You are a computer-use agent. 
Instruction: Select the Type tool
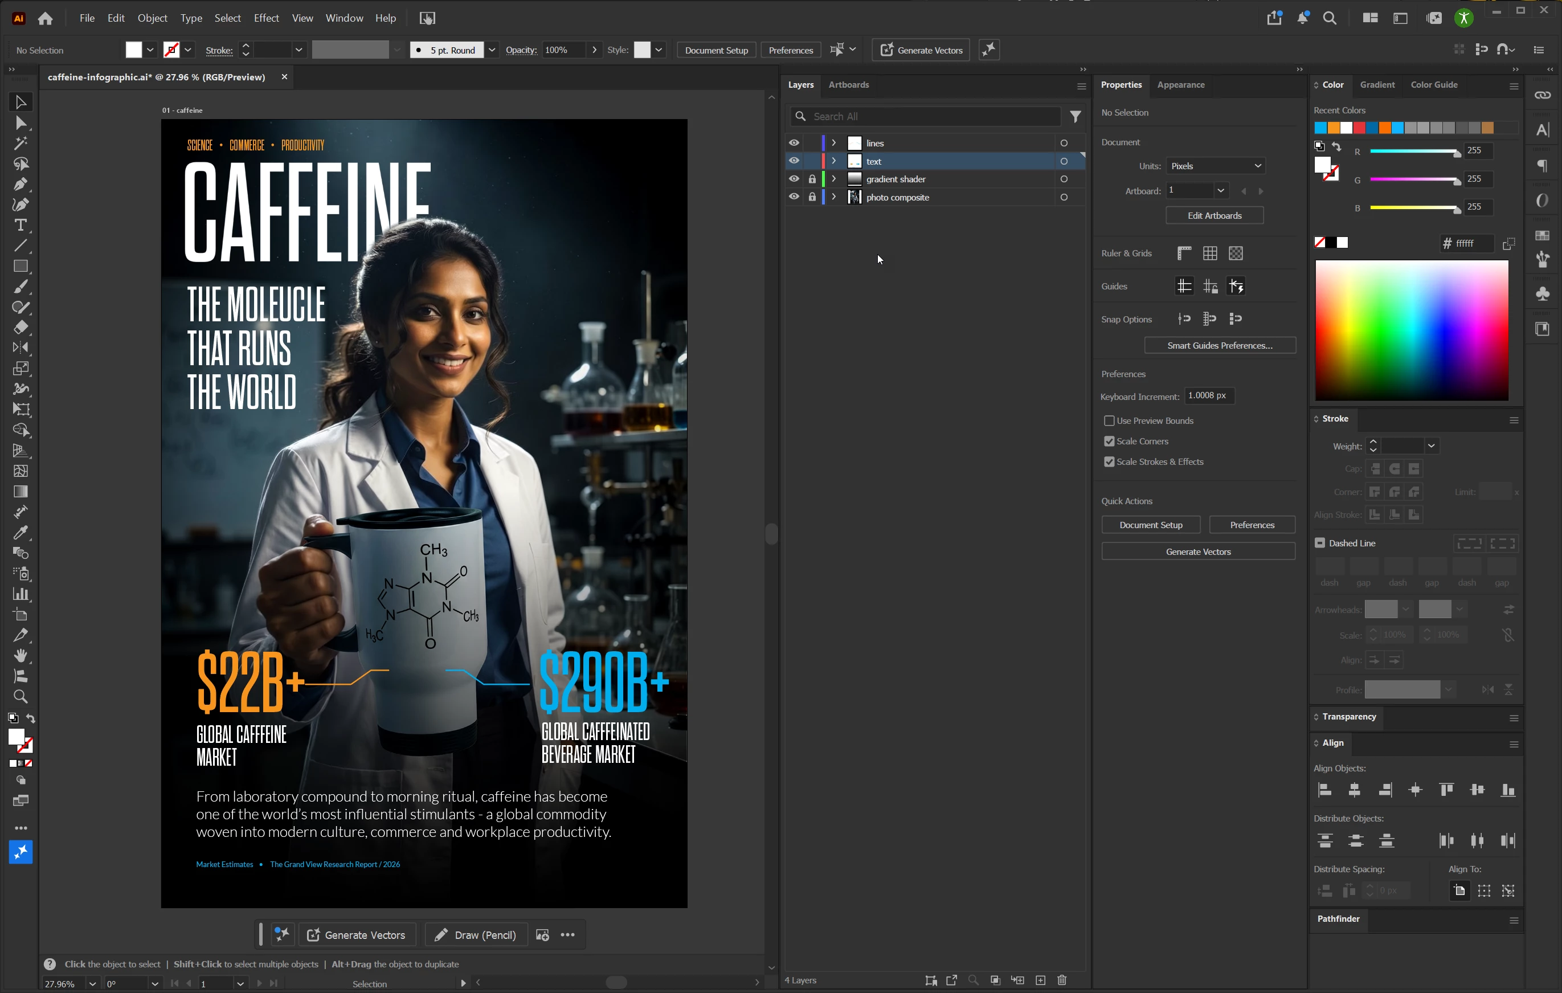click(20, 225)
